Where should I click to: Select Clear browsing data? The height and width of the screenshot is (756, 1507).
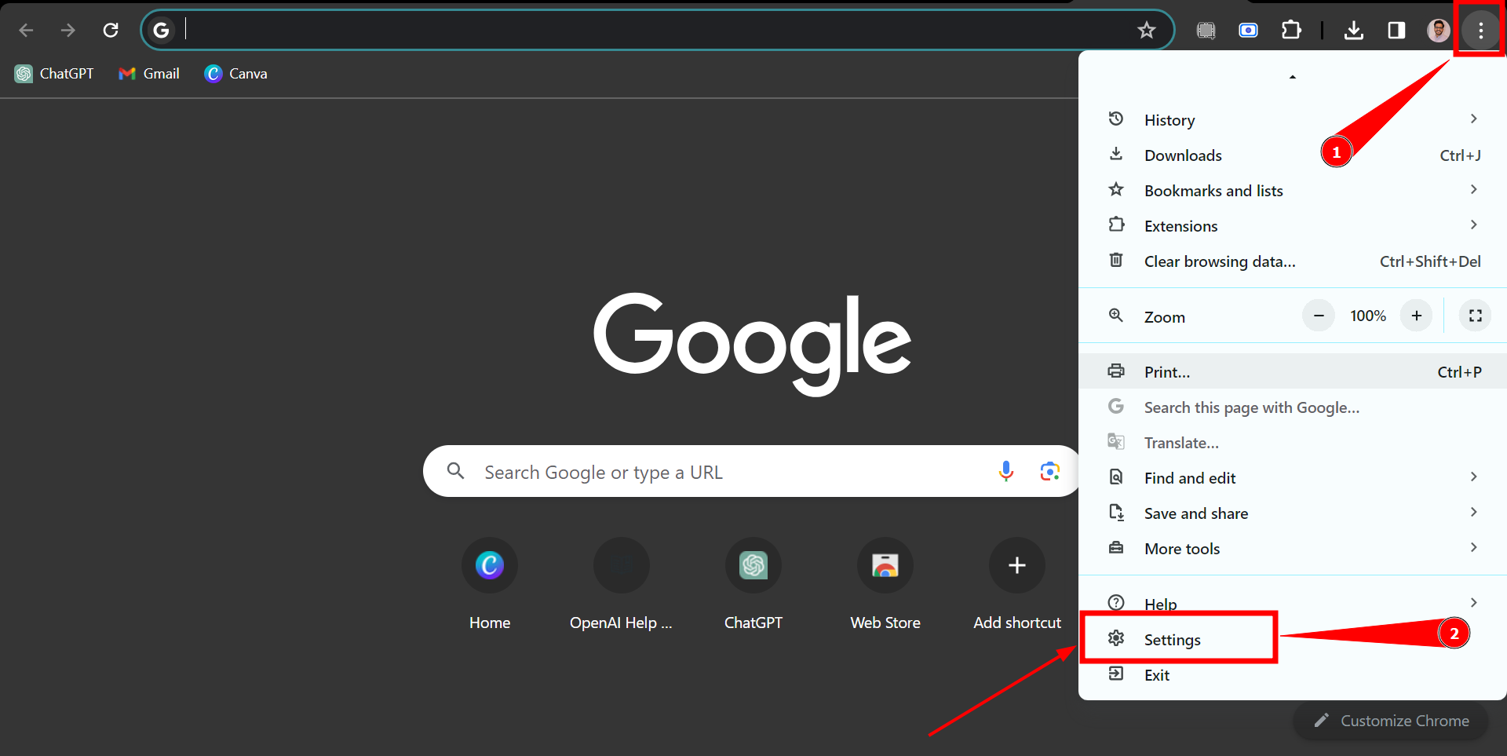click(x=1219, y=261)
